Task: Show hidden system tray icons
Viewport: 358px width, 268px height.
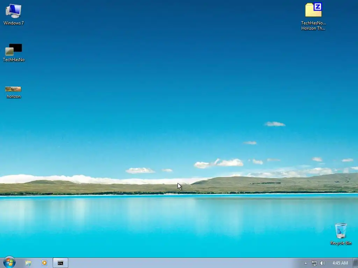Action: pos(306,263)
